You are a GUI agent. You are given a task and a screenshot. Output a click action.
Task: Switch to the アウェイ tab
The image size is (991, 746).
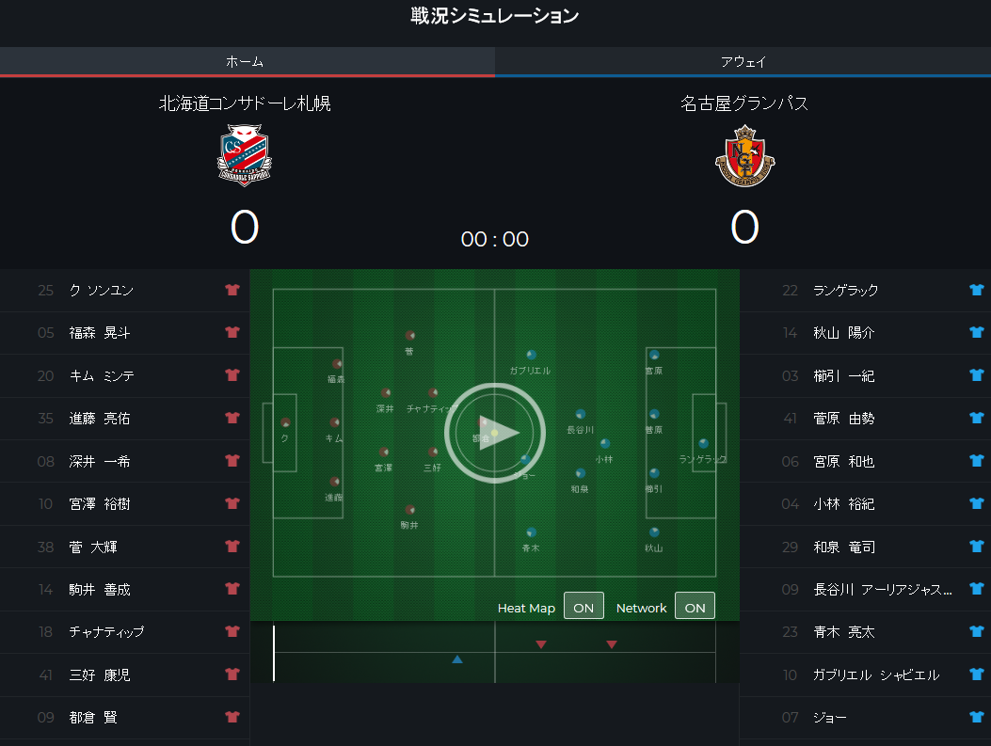click(743, 61)
